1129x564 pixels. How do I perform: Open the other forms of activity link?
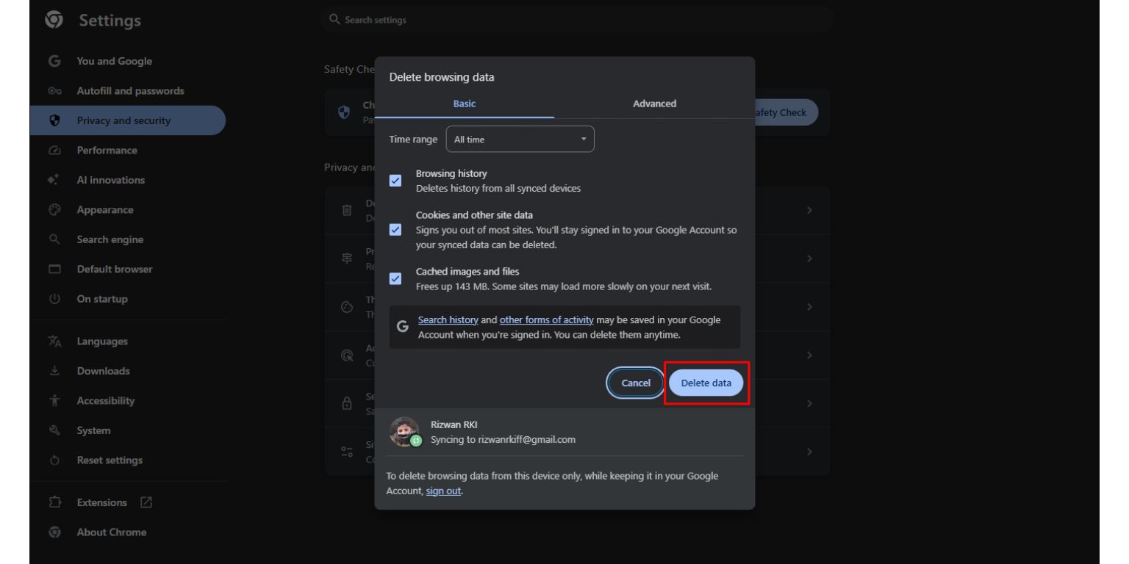click(x=547, y=320)
